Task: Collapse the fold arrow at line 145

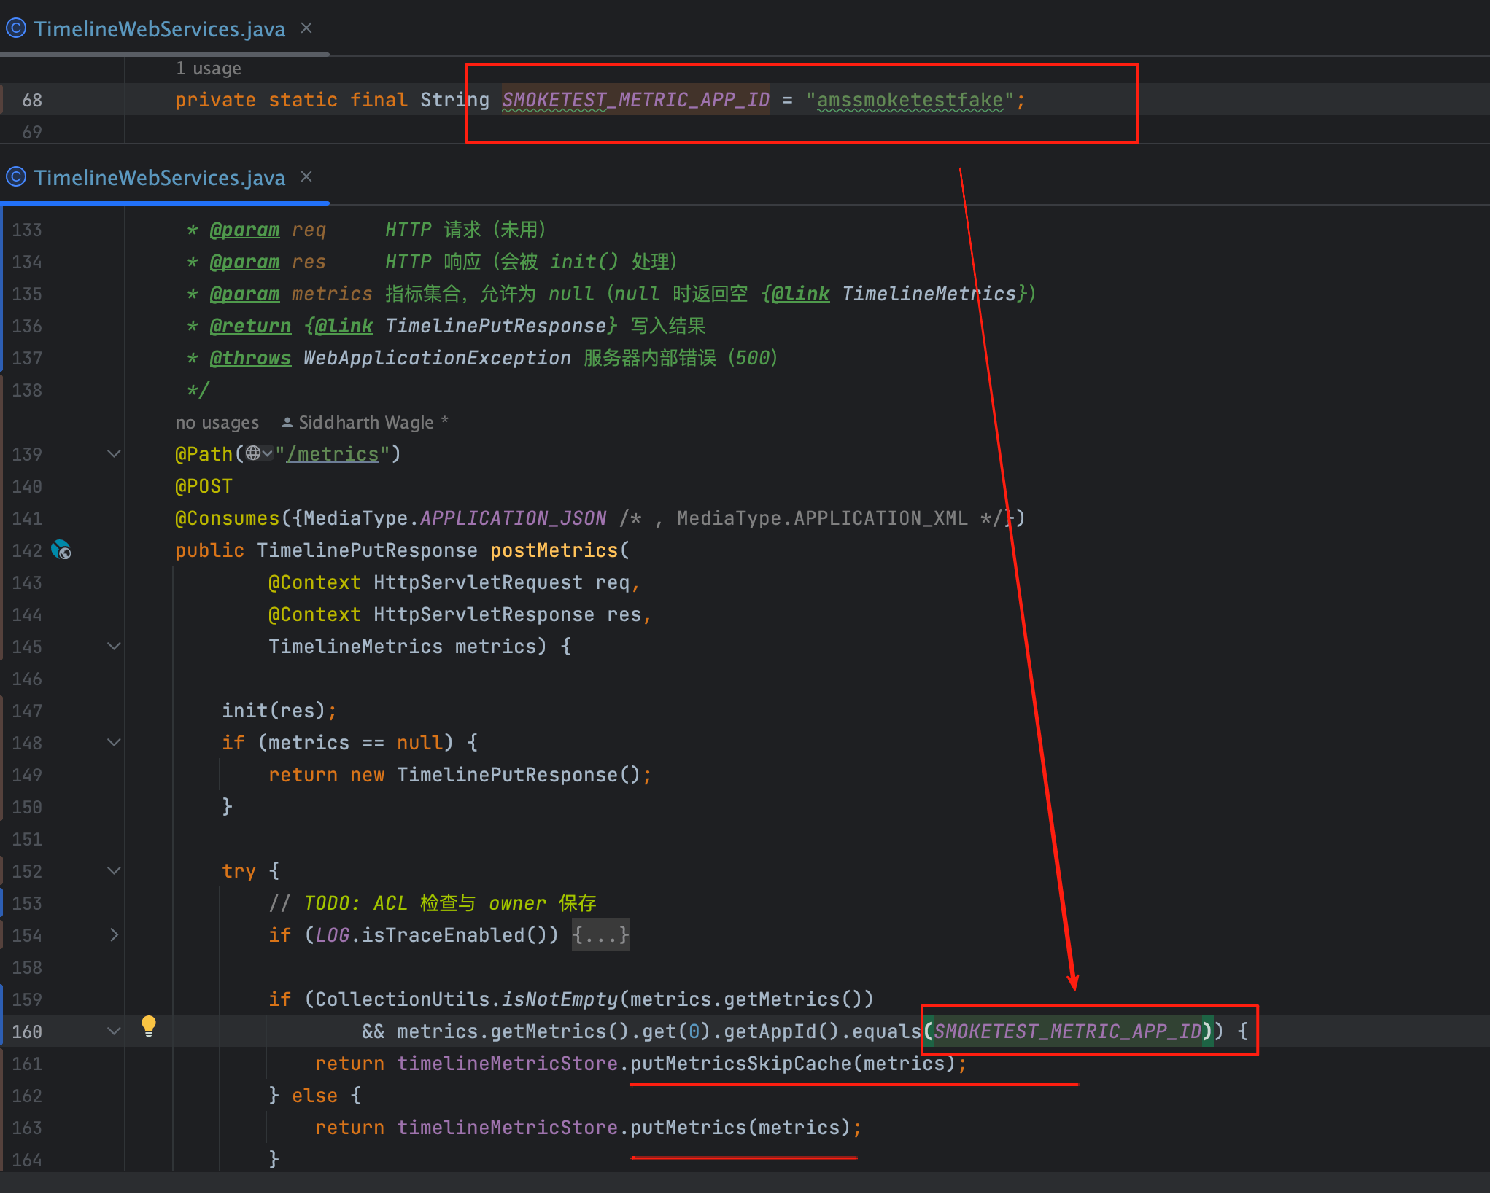Action: point(114,646)
